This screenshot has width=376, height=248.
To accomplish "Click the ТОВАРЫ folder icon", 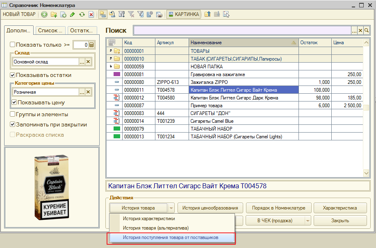I will click(117, 51).
